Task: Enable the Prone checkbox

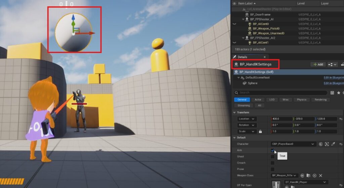Action: click(x=273, y=169)
